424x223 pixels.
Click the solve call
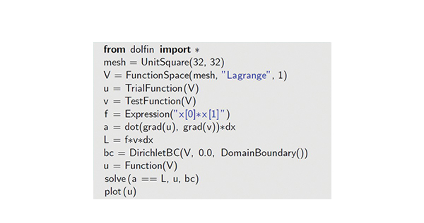(115, 179)
